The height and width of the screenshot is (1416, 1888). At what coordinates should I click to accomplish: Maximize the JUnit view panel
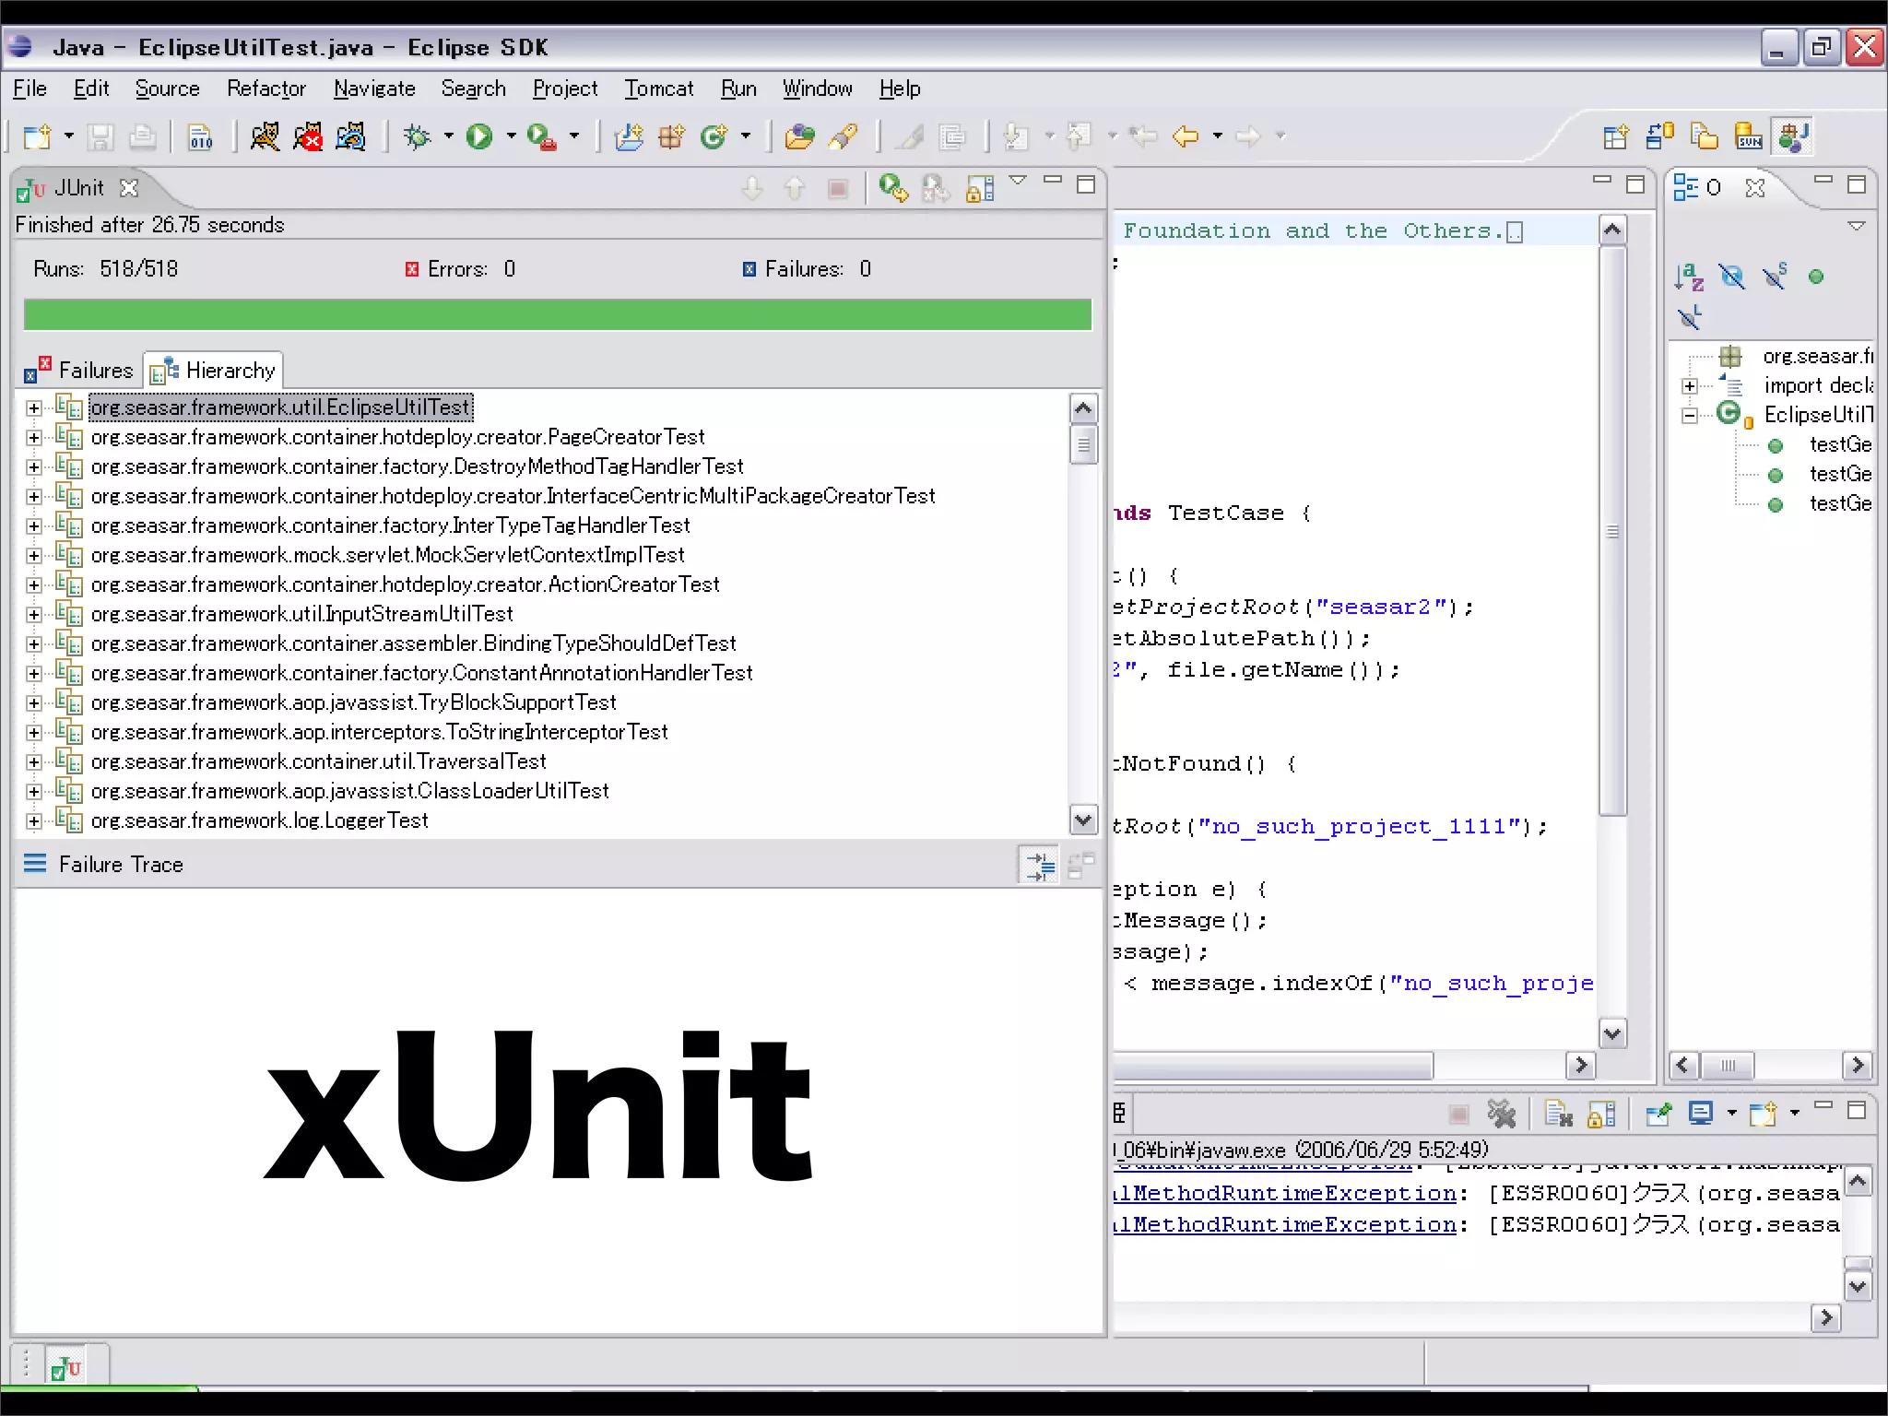pos(1086,184)
